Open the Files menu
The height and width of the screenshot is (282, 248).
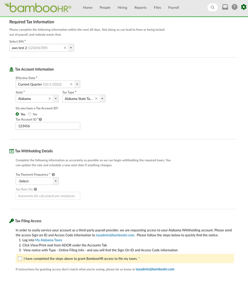pos(157,8)
